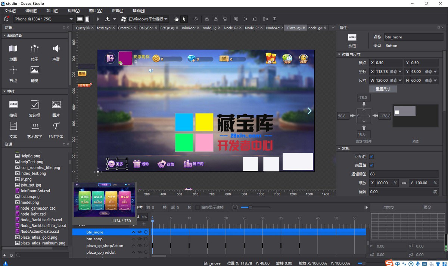Screen dimensions: 448x266
Task: Select the 文本 text widget
Action: (x=13, y=130)
